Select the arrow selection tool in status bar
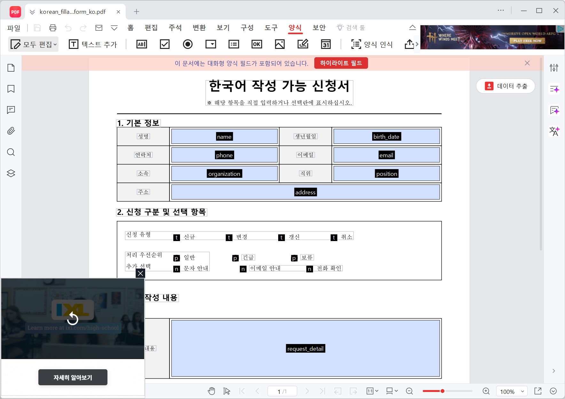The height and width of the screenshot is (399, 565). (227, 391)
